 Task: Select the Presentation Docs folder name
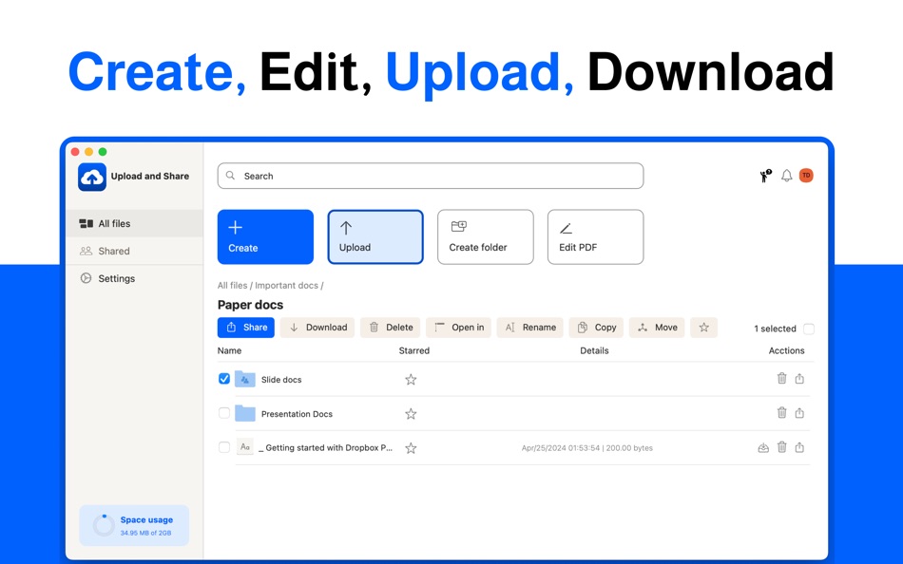297,414
